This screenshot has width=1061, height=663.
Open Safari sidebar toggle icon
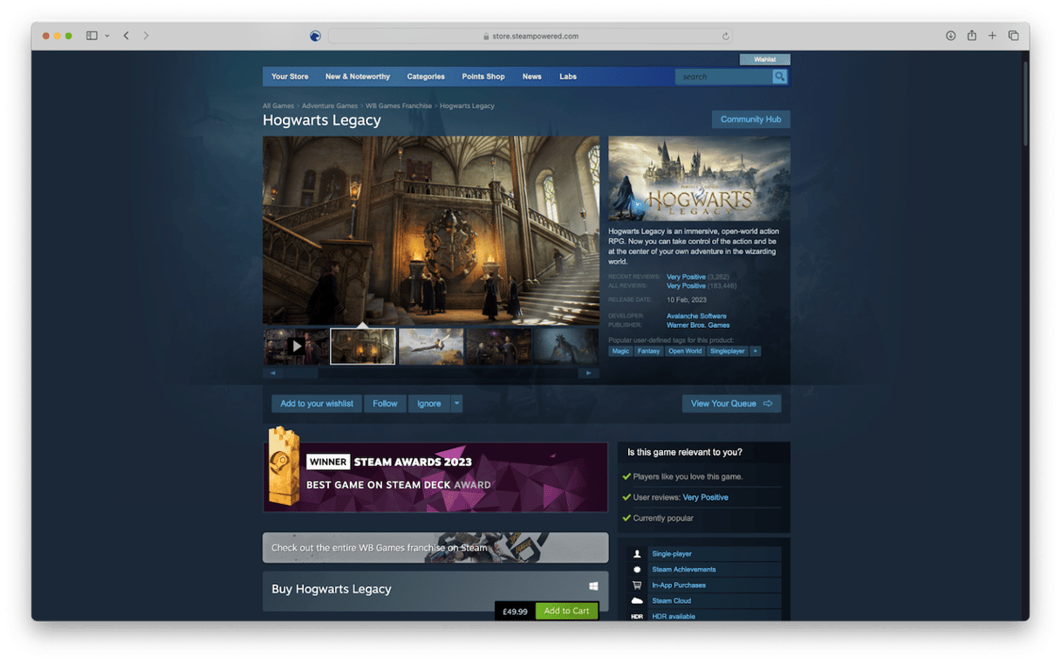[x=92, y=36]
